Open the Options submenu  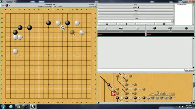pos(136,8)
